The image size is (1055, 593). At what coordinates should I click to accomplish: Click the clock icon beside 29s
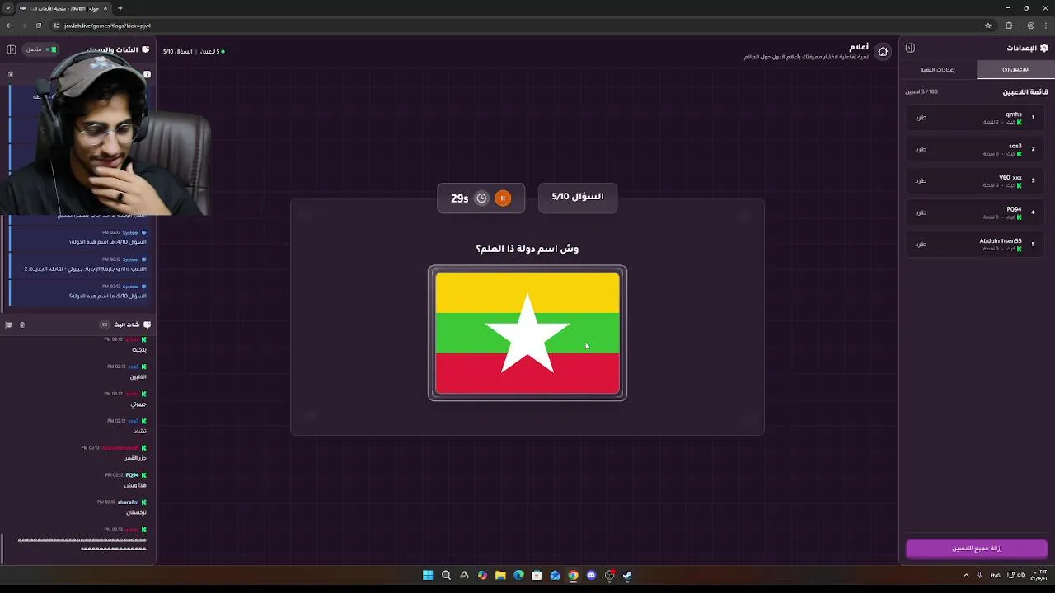[x=481, y=198]
